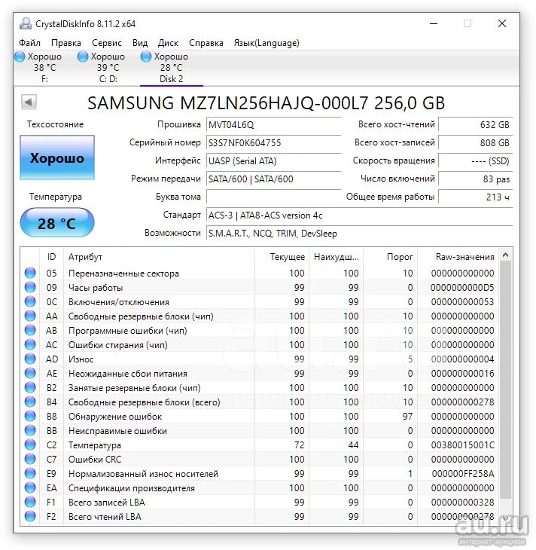
Task: Select the Неожиданные сбои питания row text
Action: [x=128, y=374]
